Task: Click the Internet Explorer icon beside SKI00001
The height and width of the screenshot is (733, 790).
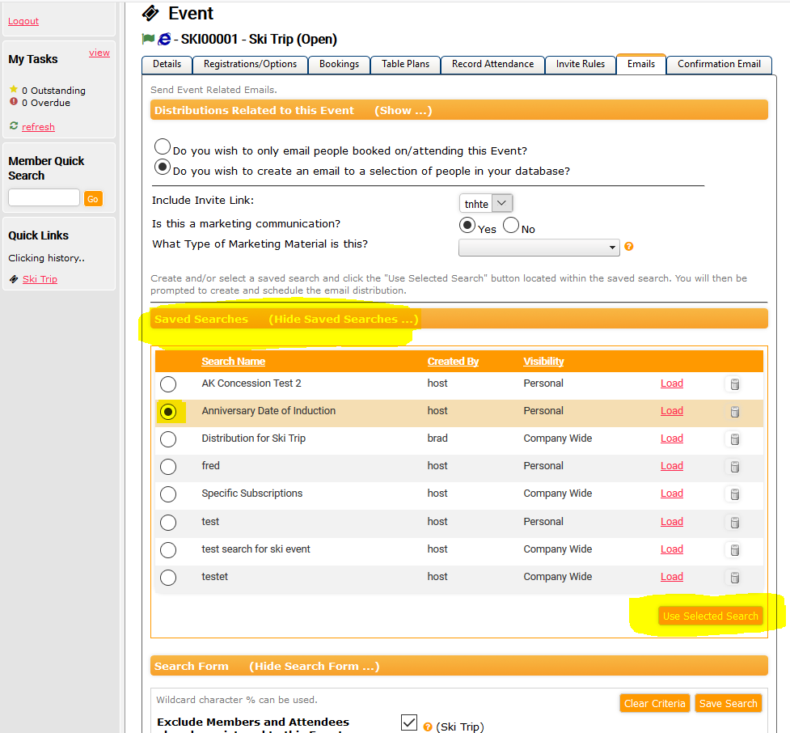Action: click(164, 39)
